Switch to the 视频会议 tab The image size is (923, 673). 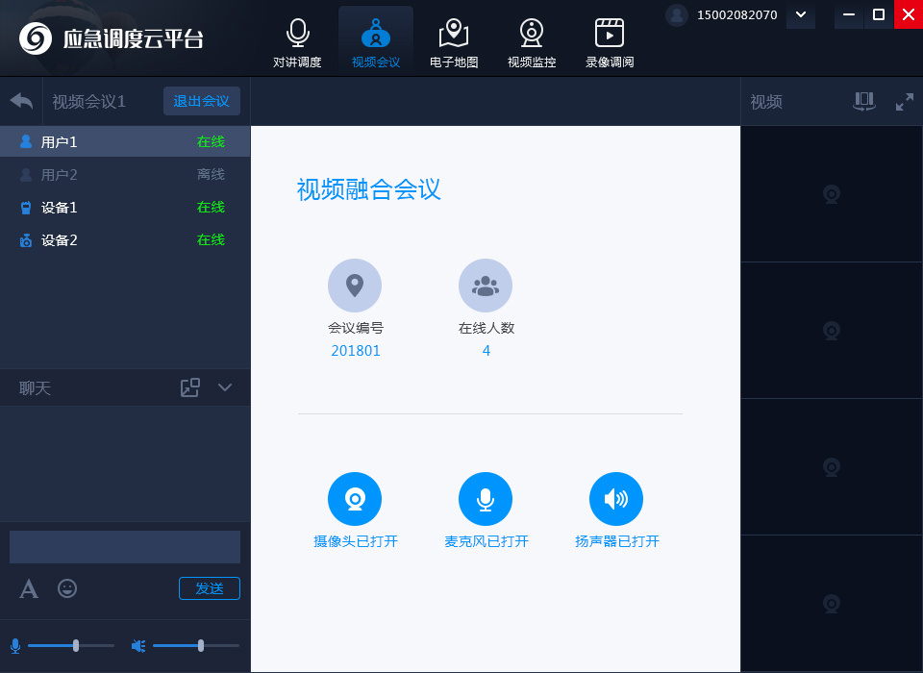coord(376,42)
